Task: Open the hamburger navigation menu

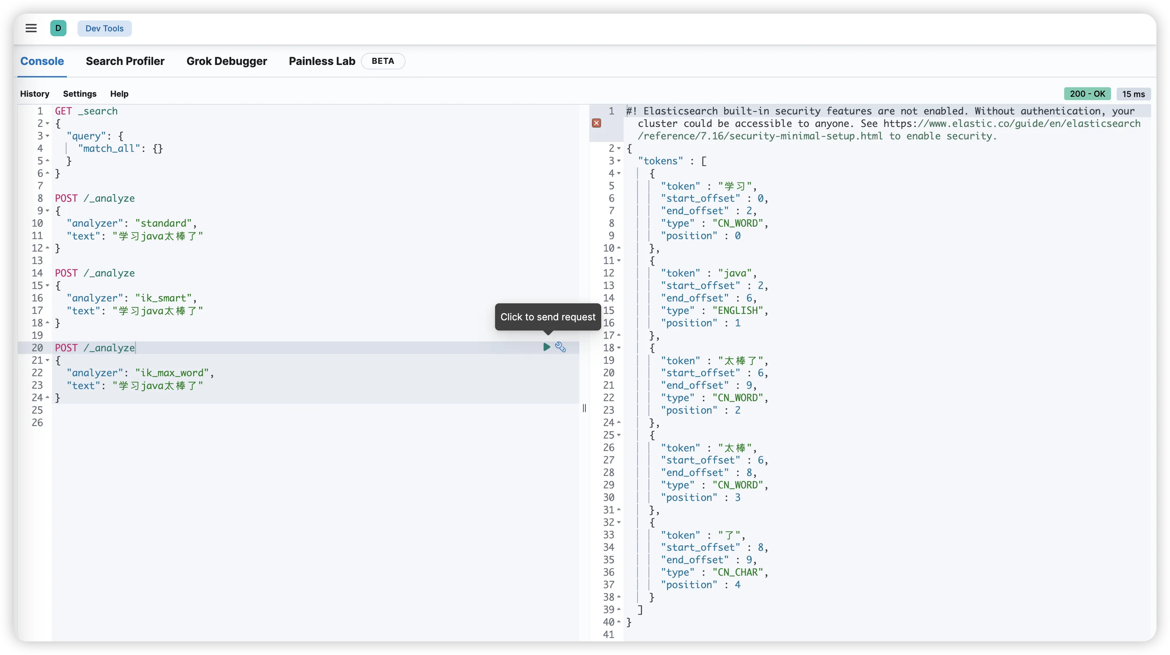Action: click(31, 28)
